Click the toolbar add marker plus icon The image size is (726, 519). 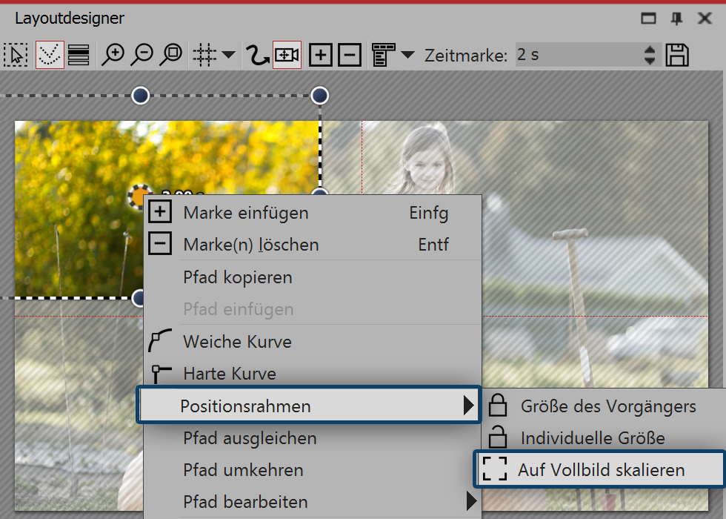(320, 55)
